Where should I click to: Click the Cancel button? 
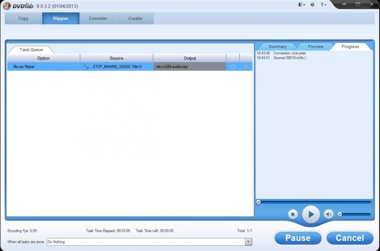(350, 238)
